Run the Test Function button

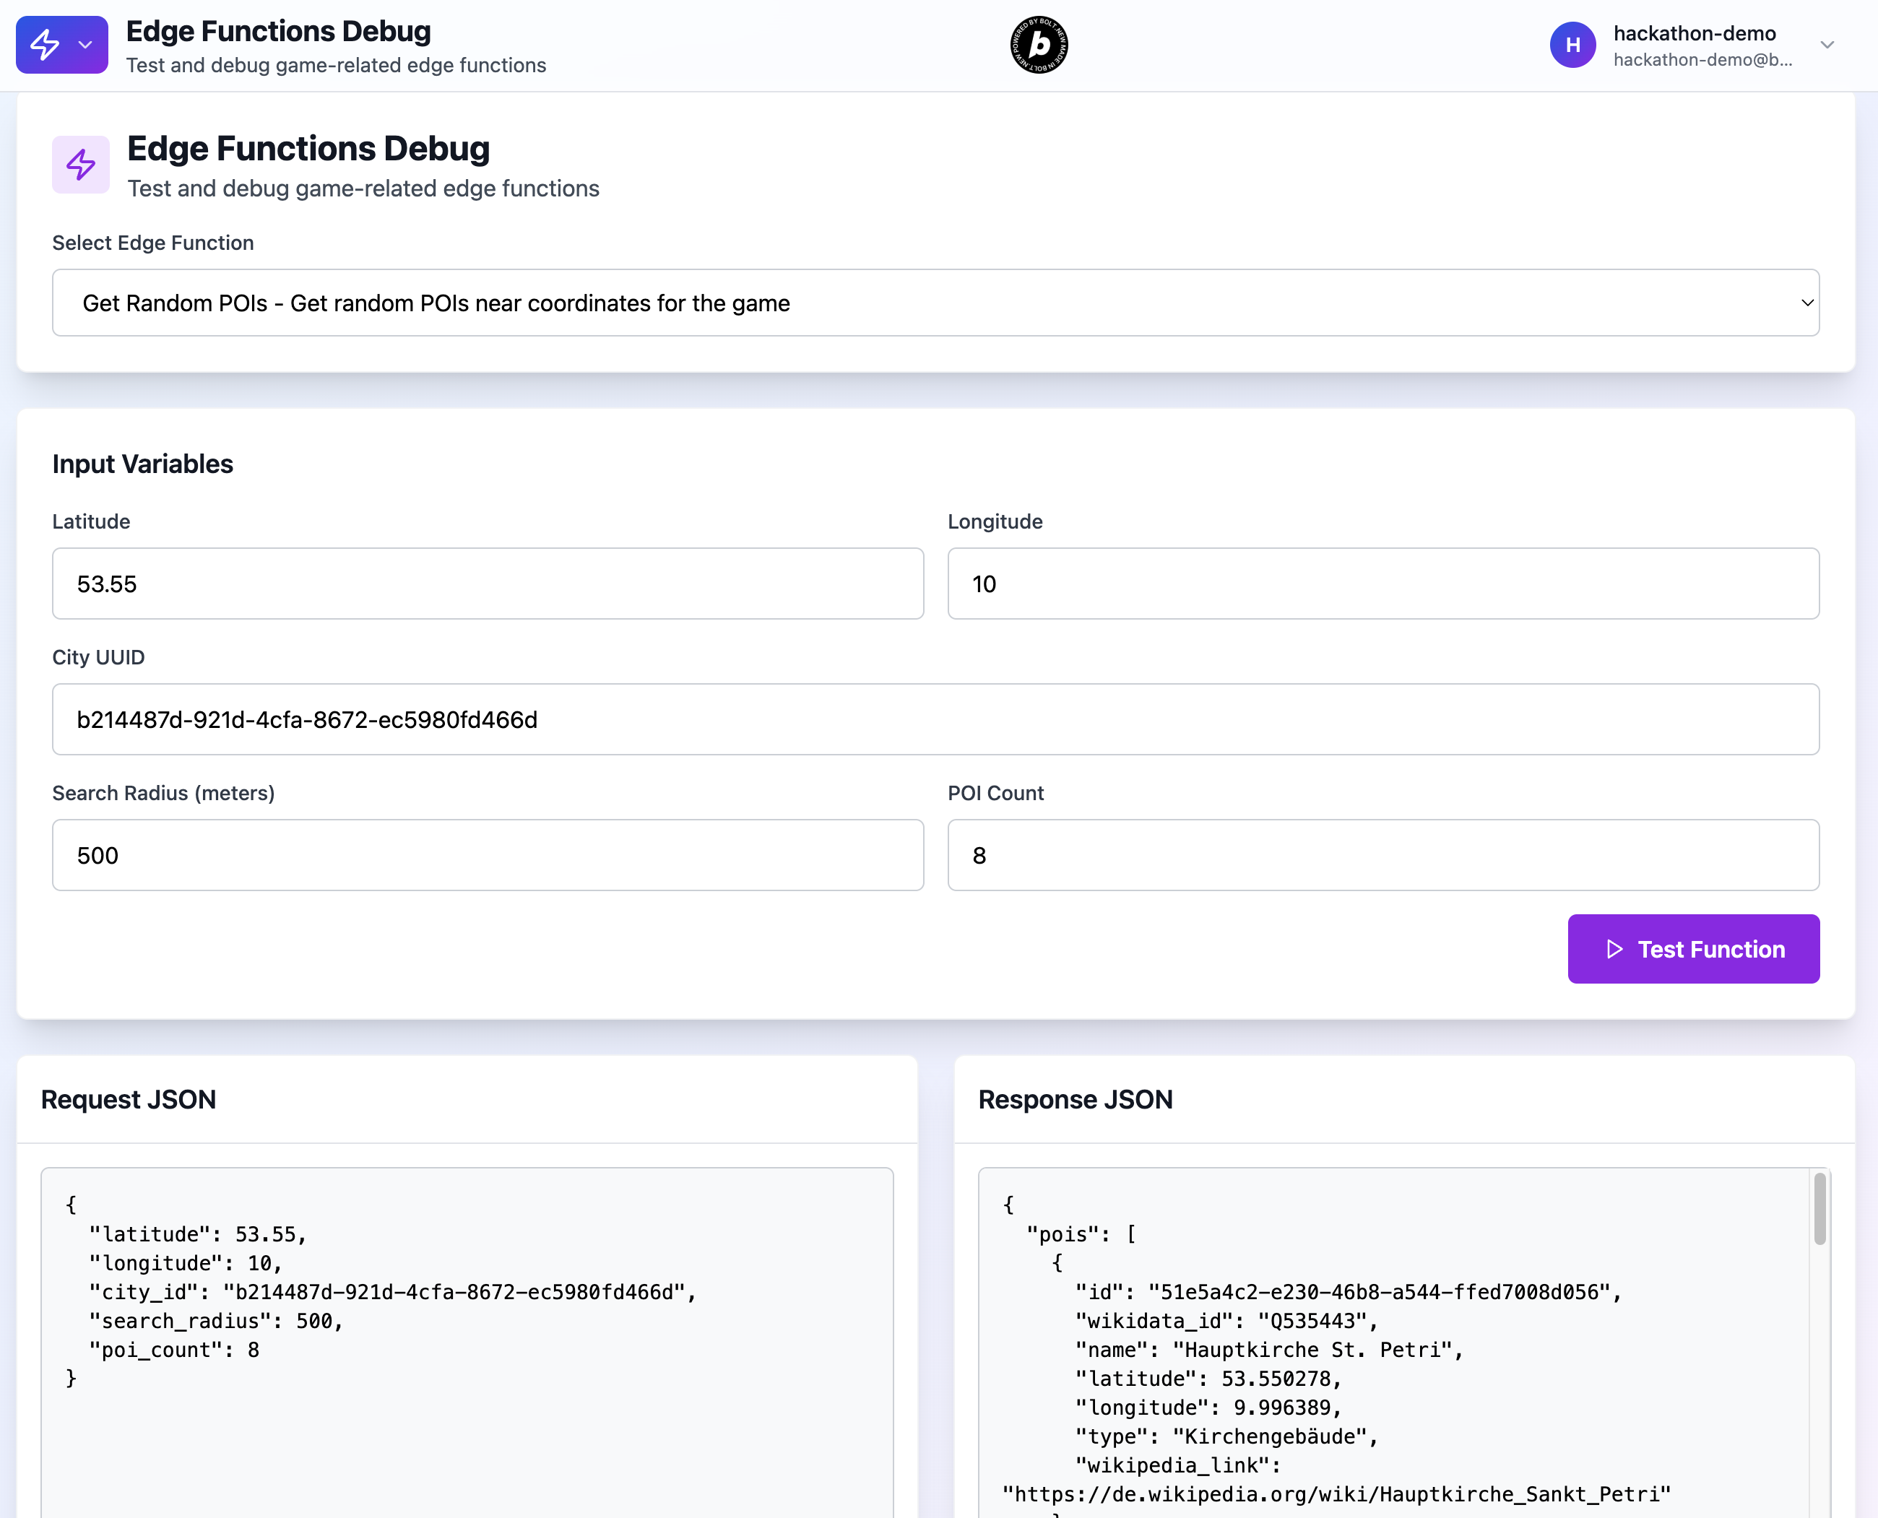pos(1692,949)
